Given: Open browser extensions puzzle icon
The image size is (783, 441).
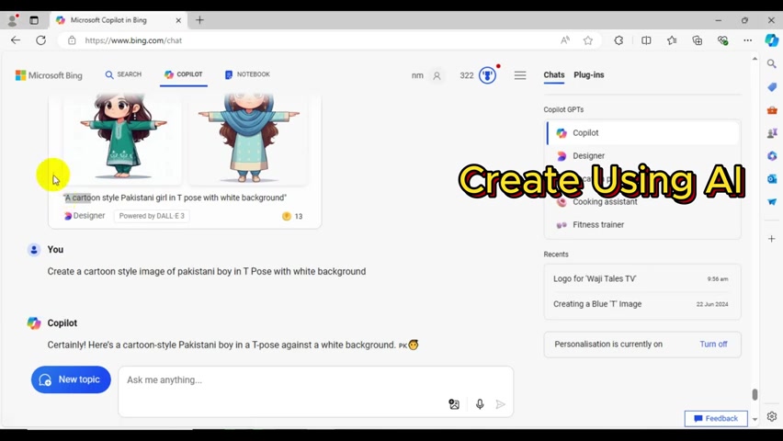Looking at the screenshot, I should [x=618, y=40].
